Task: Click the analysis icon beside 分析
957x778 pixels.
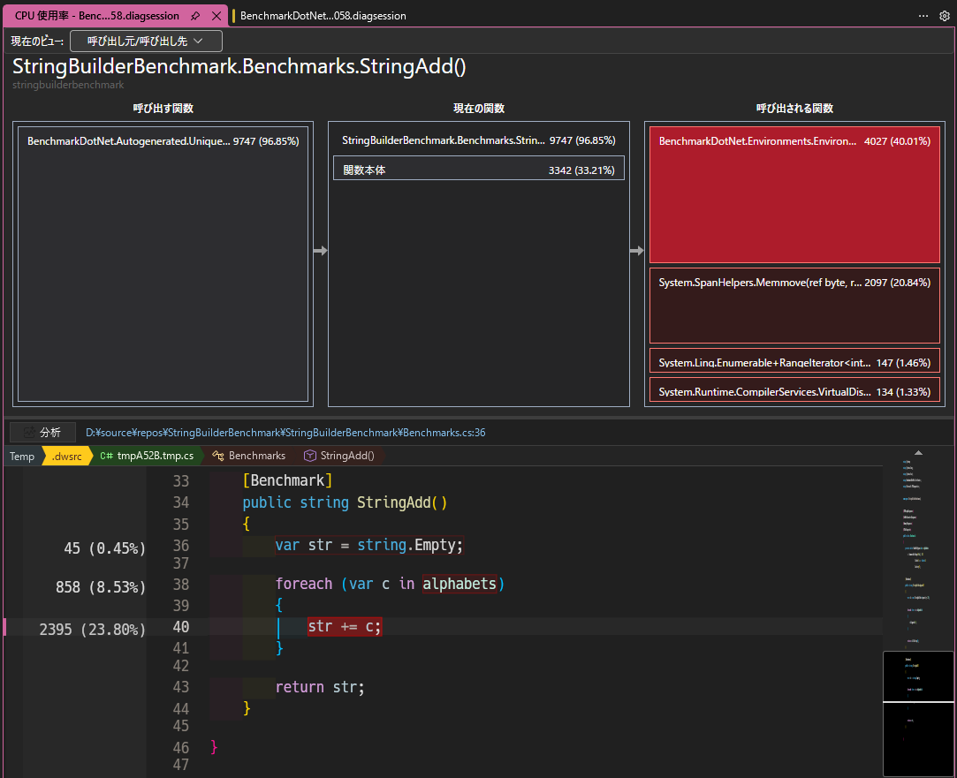Action: click(x=28, y=433)
